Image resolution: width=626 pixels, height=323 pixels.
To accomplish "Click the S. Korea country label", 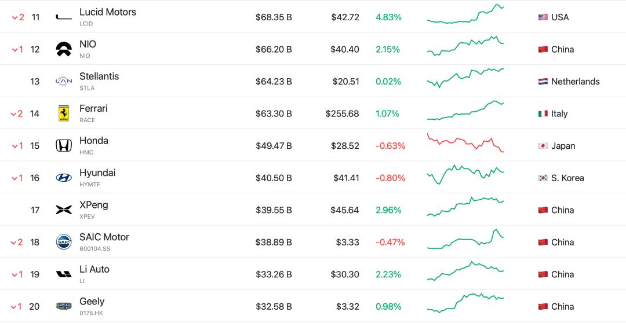I will [x=567, y=178].
